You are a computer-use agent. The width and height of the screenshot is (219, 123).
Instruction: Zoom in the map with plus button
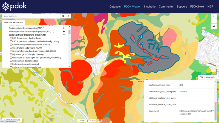[214, 16]
